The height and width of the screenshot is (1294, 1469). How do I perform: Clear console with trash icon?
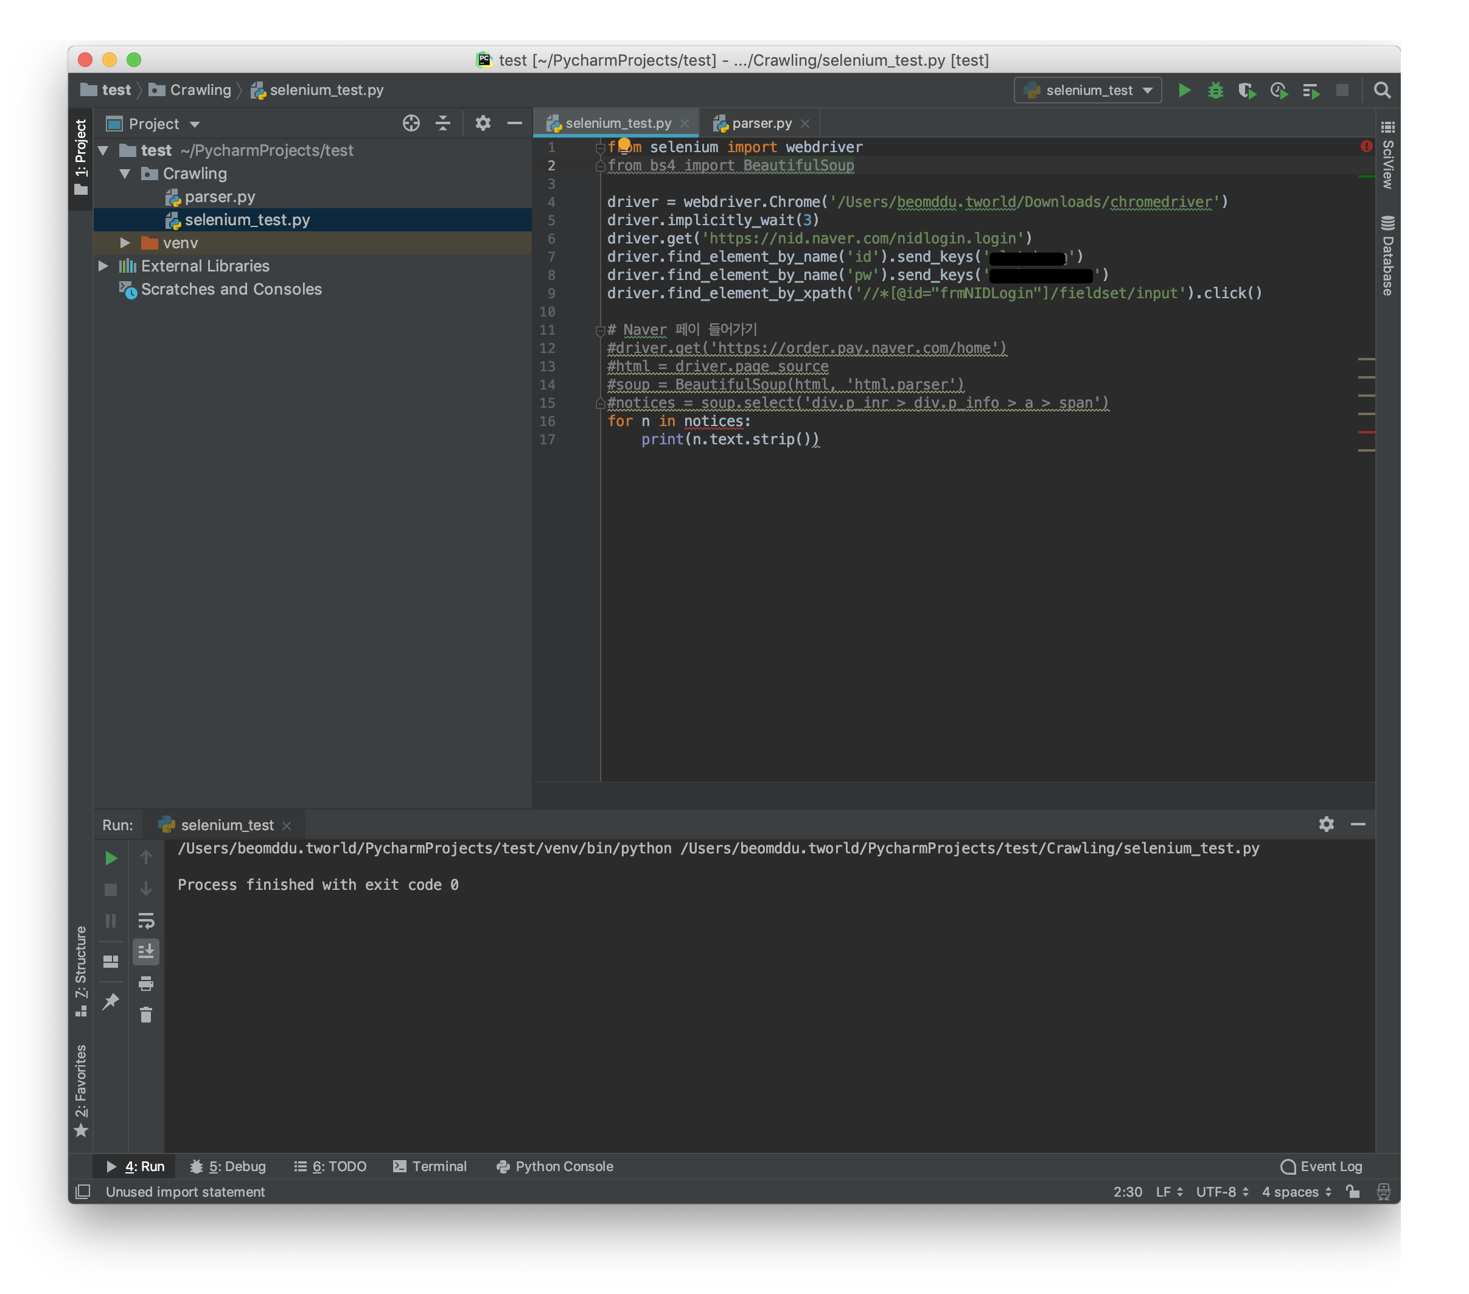click(146, 1015)
